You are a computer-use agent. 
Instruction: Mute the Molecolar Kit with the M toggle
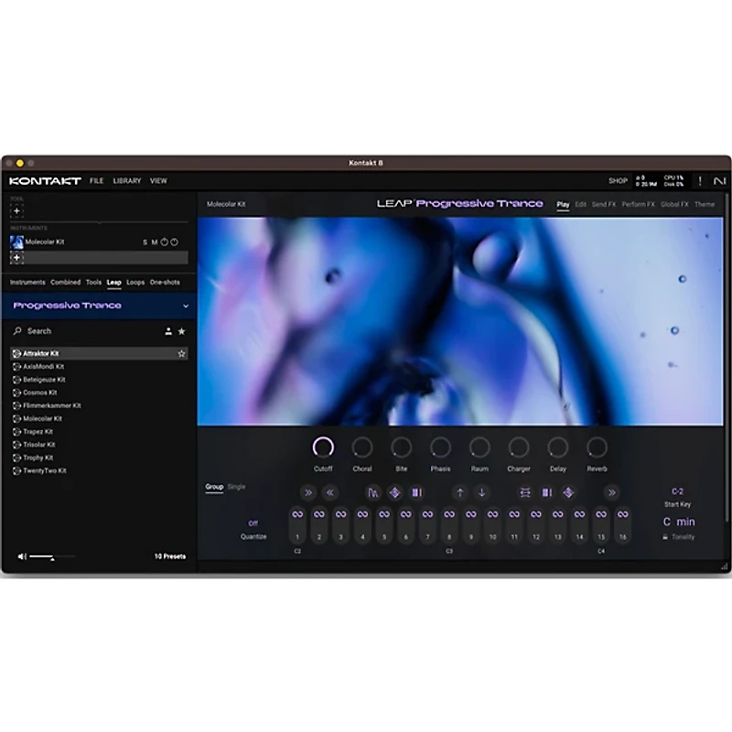coord(154,242)
